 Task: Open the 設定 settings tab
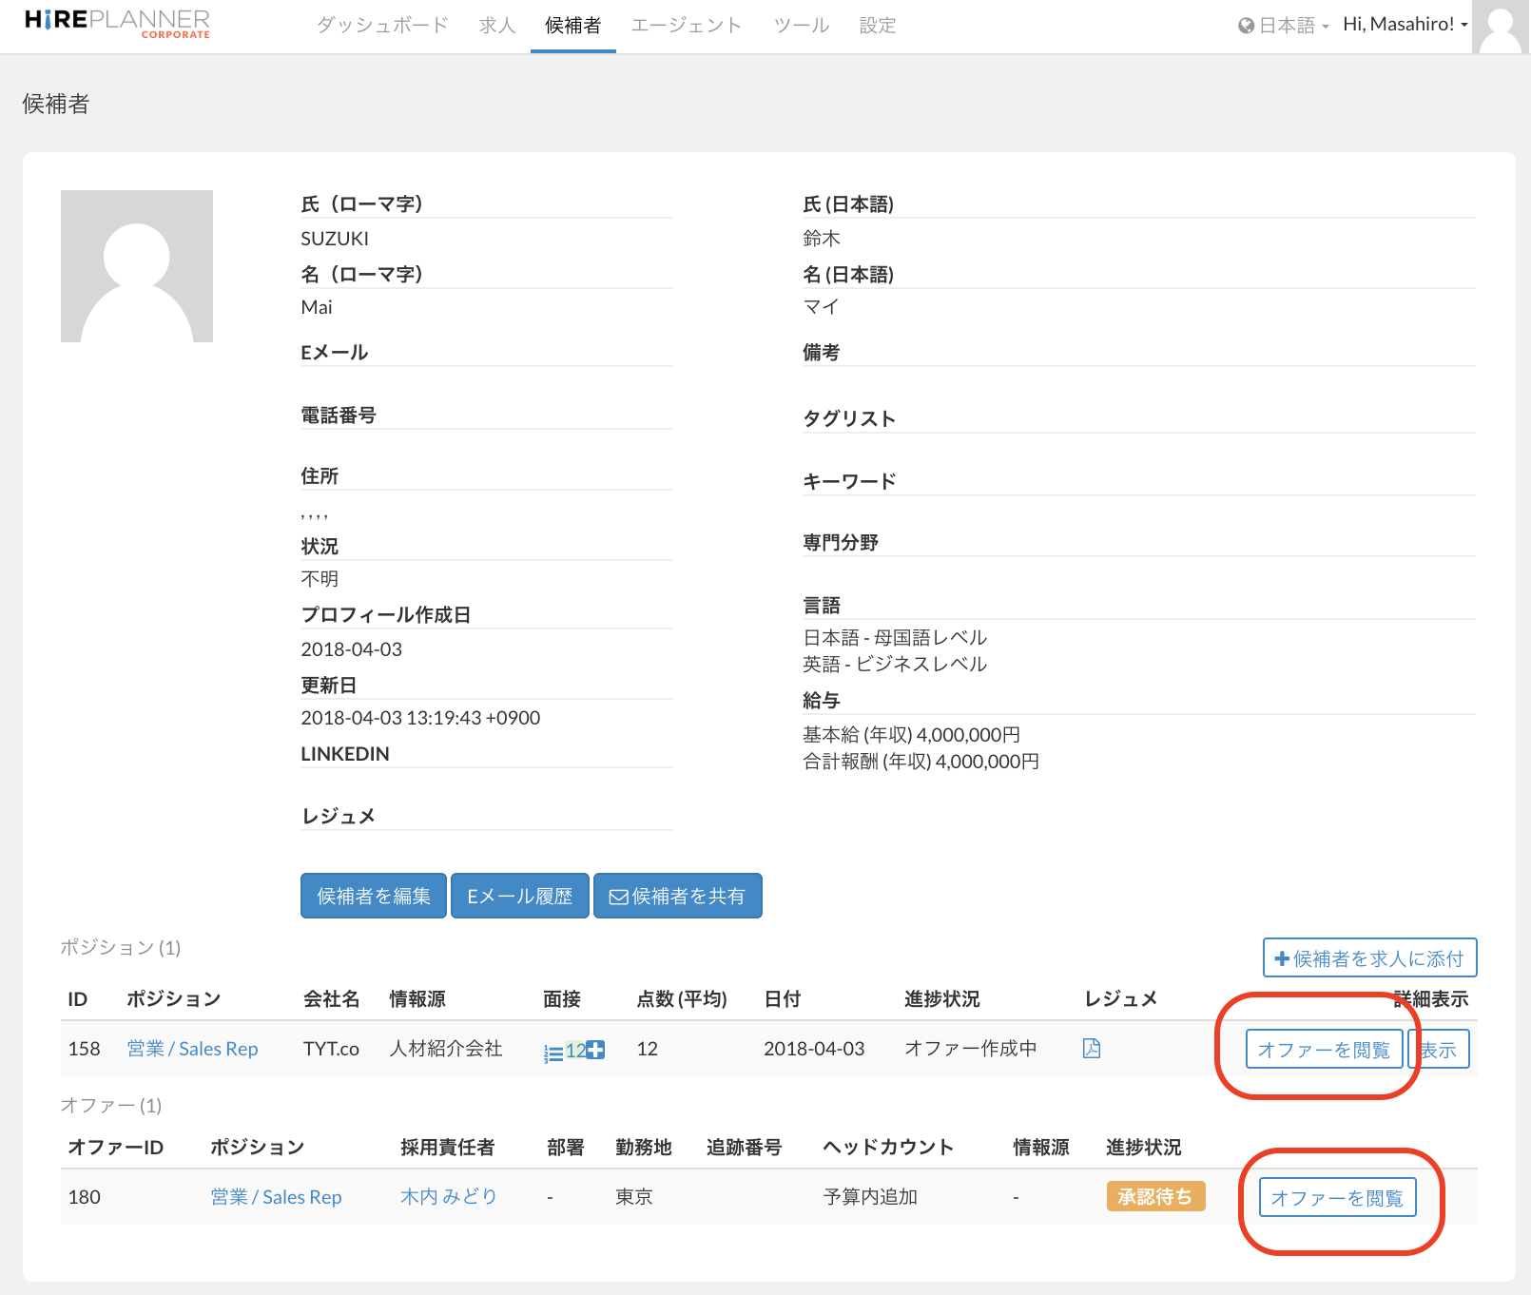(x=877, y=26)
